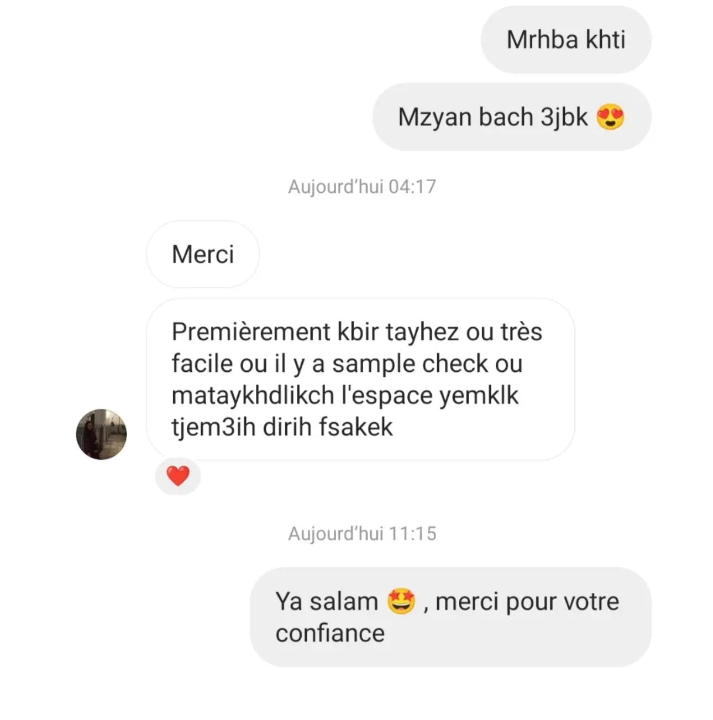713x720 pixels.
Task: Click the word "Premièrement" in the long message
Action: click(x=251, y=332)
